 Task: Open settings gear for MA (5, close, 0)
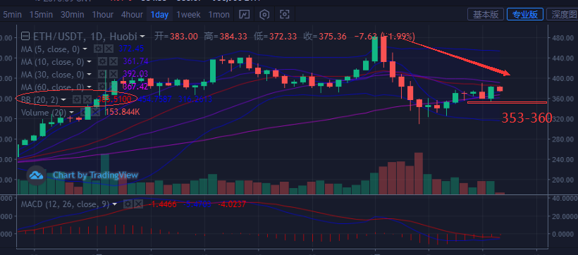pos(98,49)
